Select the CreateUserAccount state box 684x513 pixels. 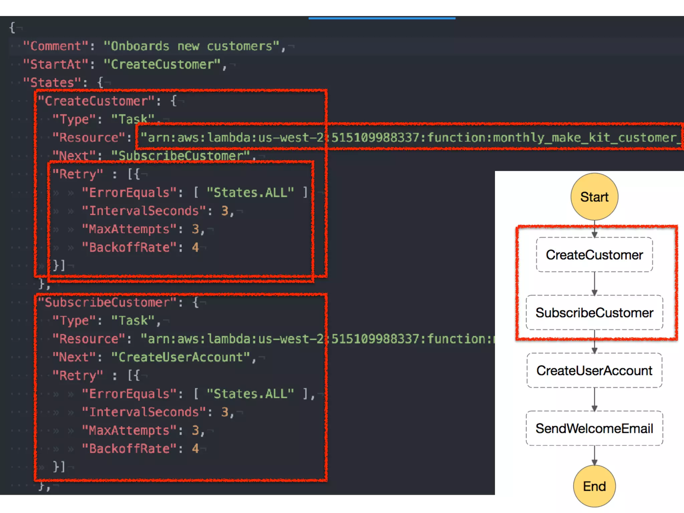tap(594, 370)
